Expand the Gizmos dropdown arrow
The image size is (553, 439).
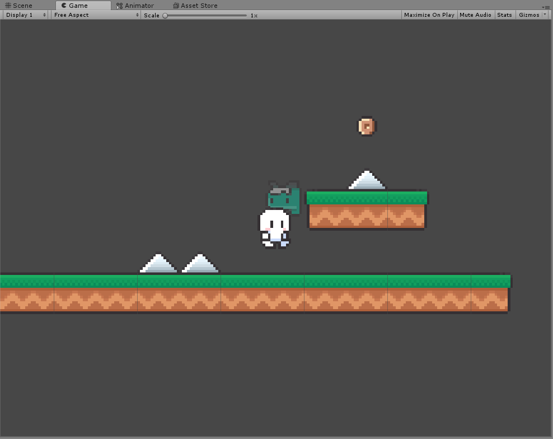click(x=545, y=15)
